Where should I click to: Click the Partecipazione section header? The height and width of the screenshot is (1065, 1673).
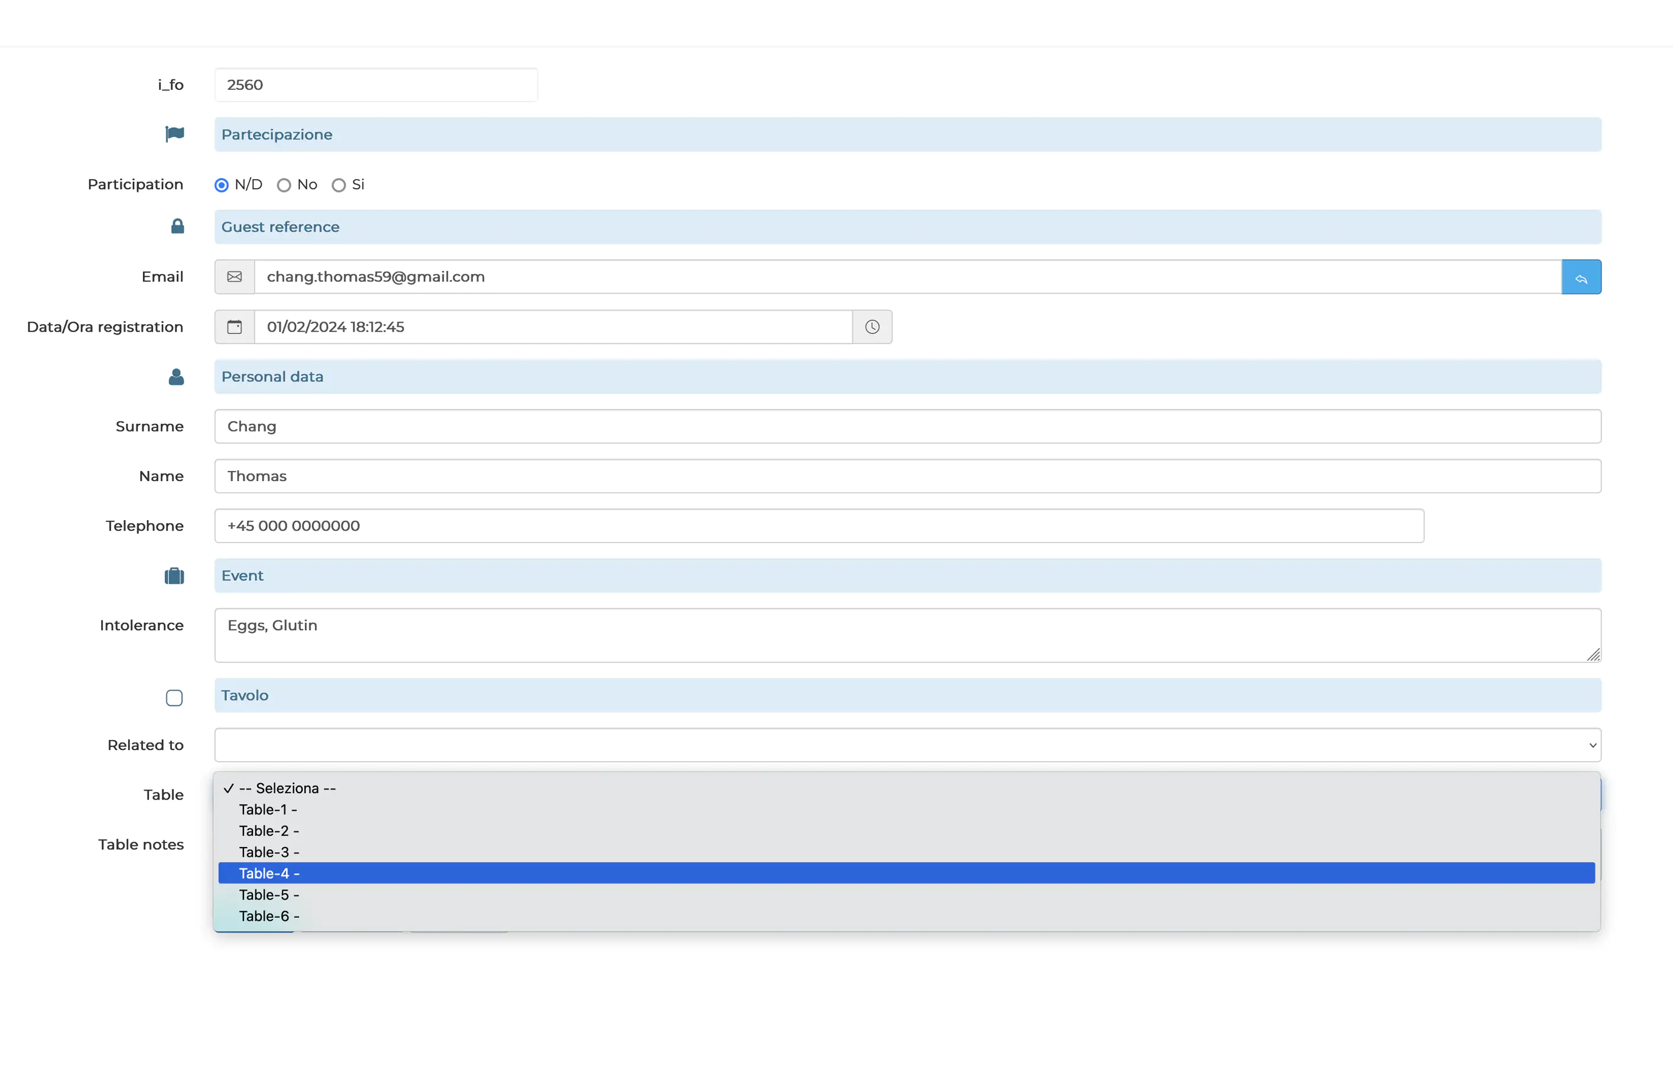click(x=908, y=135)
